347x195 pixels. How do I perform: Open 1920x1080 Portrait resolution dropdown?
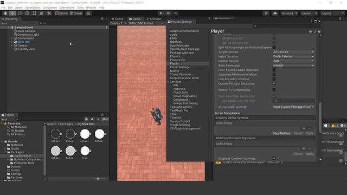146,23
